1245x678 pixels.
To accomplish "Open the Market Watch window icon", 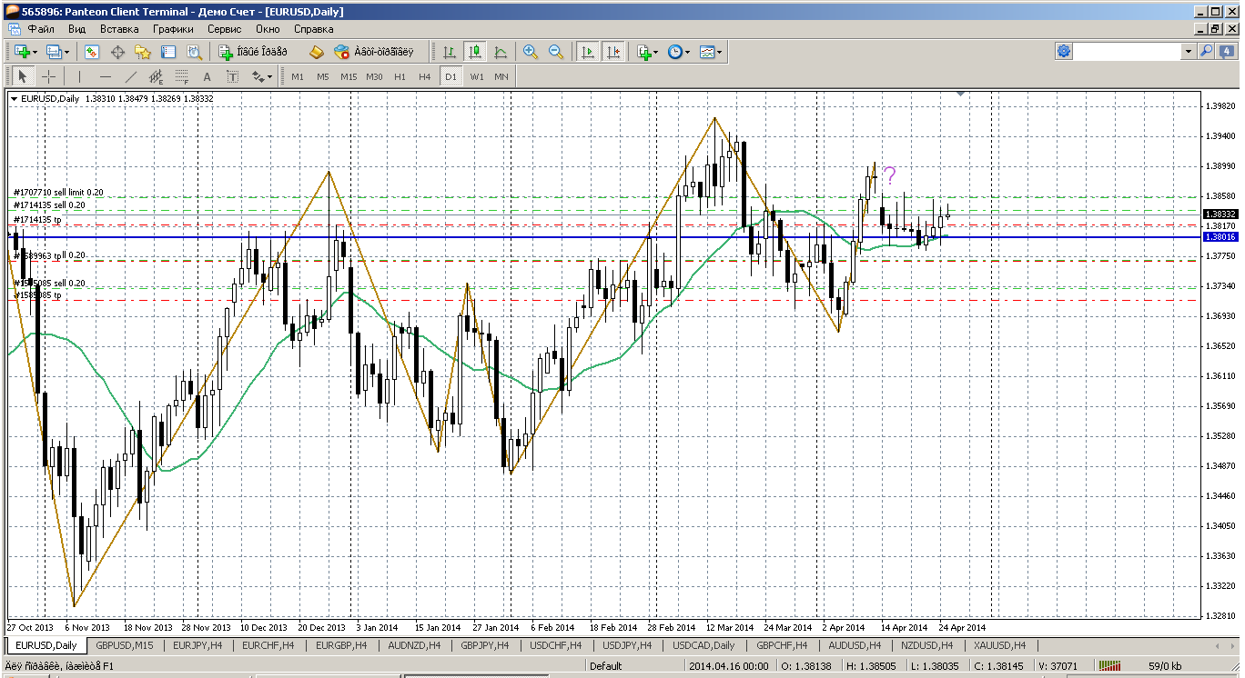I will pyautogui.click(x=92, y=53).
